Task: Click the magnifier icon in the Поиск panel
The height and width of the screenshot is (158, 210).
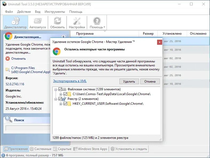Action: pos(8,119)
